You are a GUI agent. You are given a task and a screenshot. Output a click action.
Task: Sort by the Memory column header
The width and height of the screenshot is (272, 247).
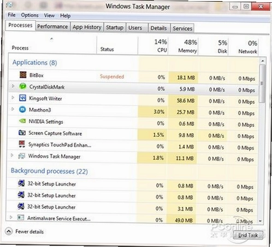tap(183, 46)
